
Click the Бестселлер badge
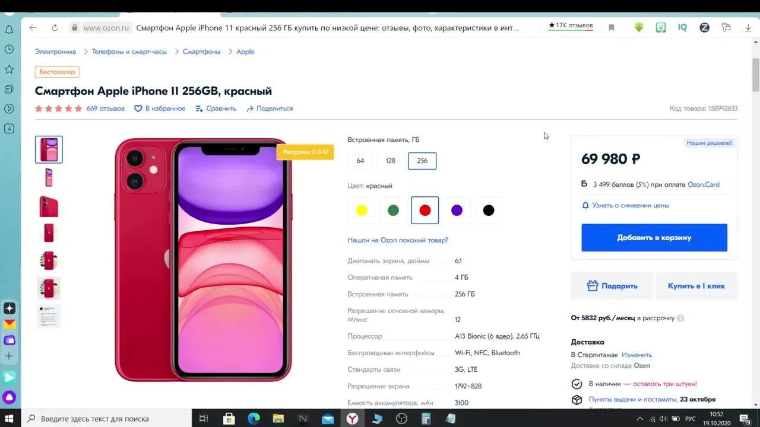pos(57,72)
